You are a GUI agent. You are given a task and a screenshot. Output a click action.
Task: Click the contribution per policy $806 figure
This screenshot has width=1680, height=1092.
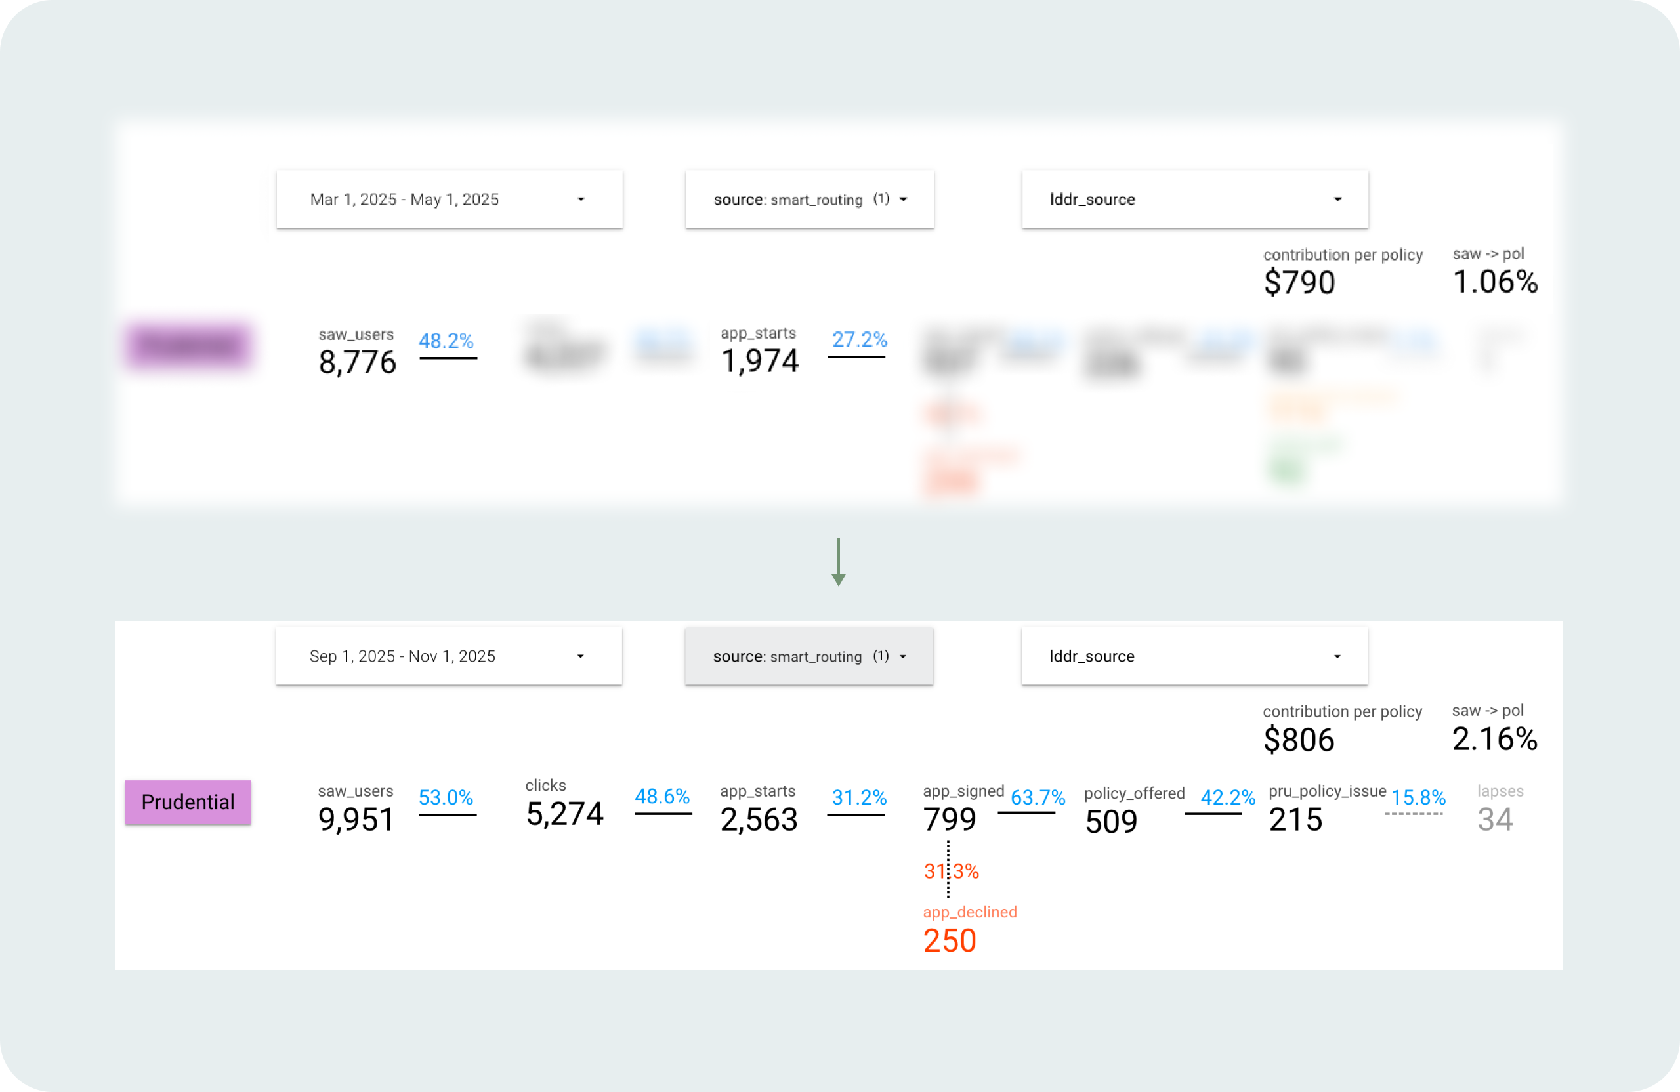tap(1299, 740)
